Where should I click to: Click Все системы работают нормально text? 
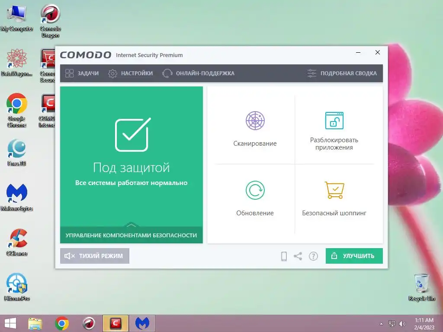132,183
